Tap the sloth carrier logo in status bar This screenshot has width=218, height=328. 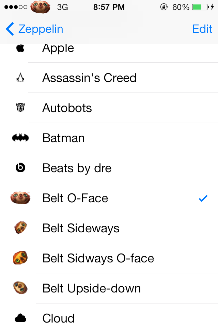(40, 7)
